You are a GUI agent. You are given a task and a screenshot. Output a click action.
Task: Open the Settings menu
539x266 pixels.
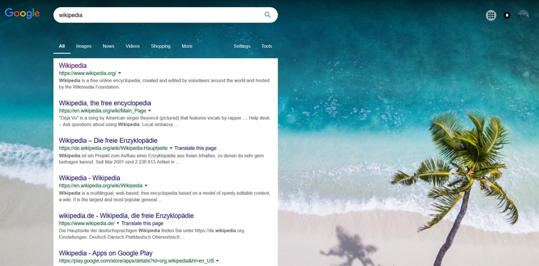tap(242, 46)
